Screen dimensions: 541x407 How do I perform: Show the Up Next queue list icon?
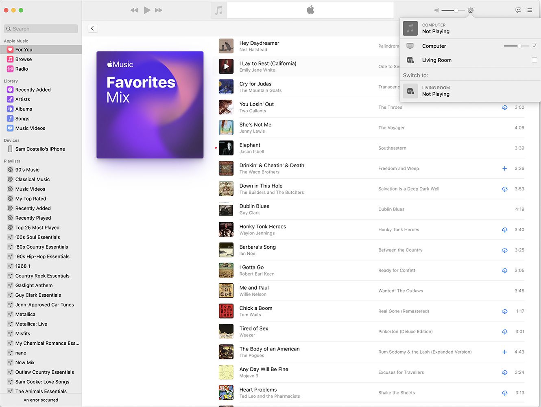pos(529,10)
